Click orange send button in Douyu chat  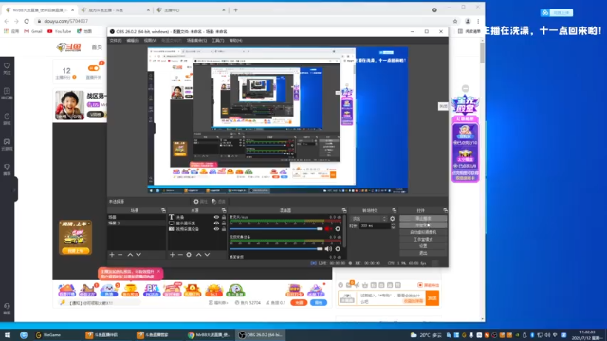[432, 297]
